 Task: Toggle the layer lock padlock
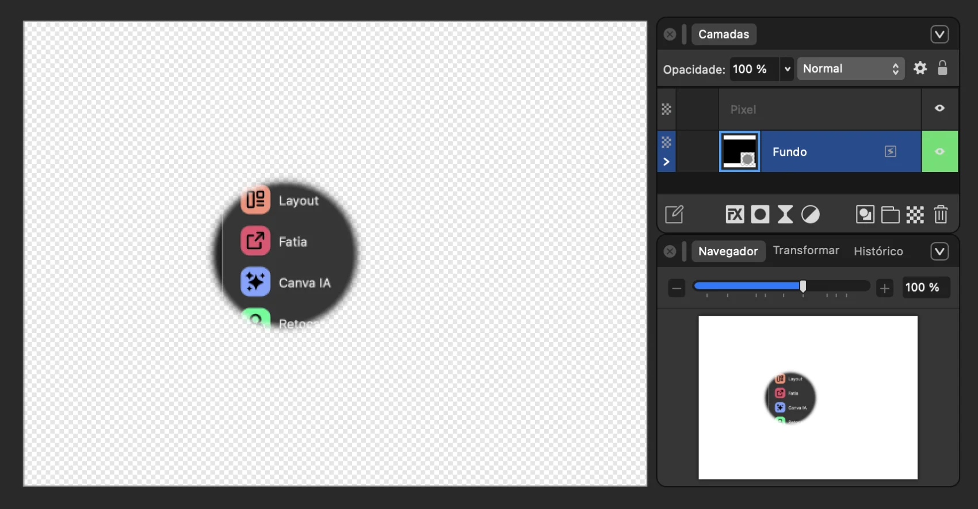coord(942,68)
